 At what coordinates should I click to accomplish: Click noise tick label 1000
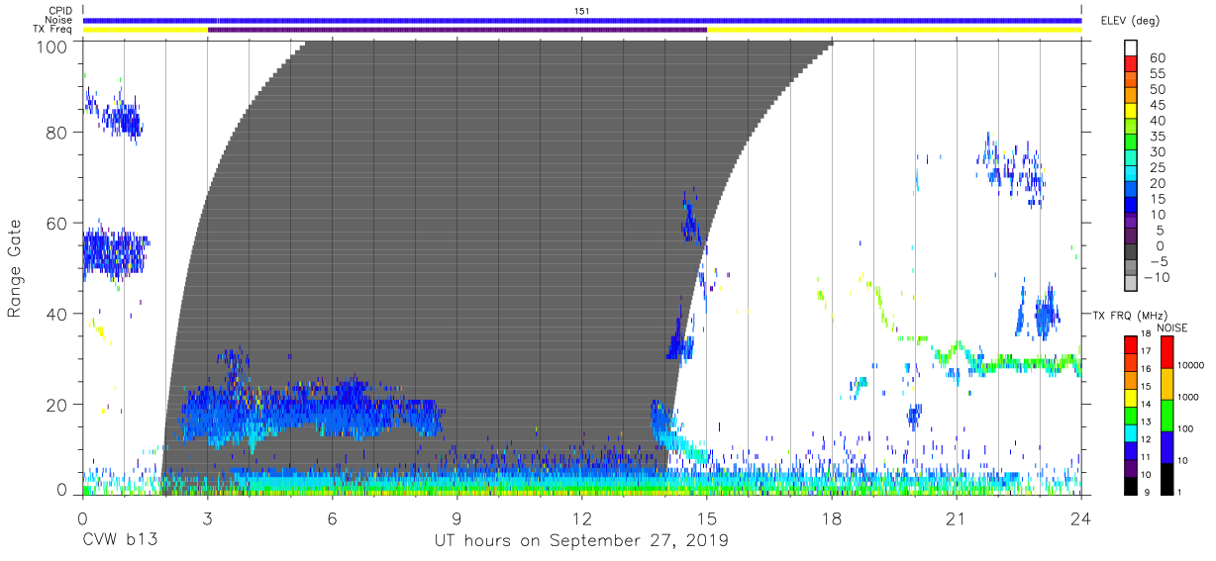pyautogui.click(x=1188, y=399)
